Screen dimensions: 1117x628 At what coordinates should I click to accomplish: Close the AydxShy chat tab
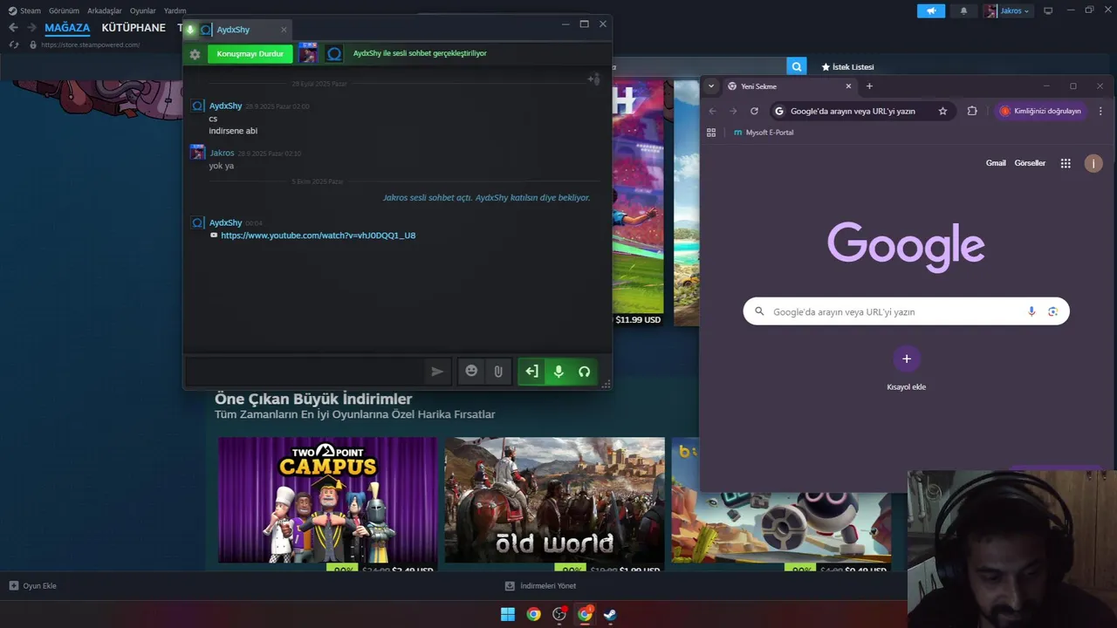[284, 30]
